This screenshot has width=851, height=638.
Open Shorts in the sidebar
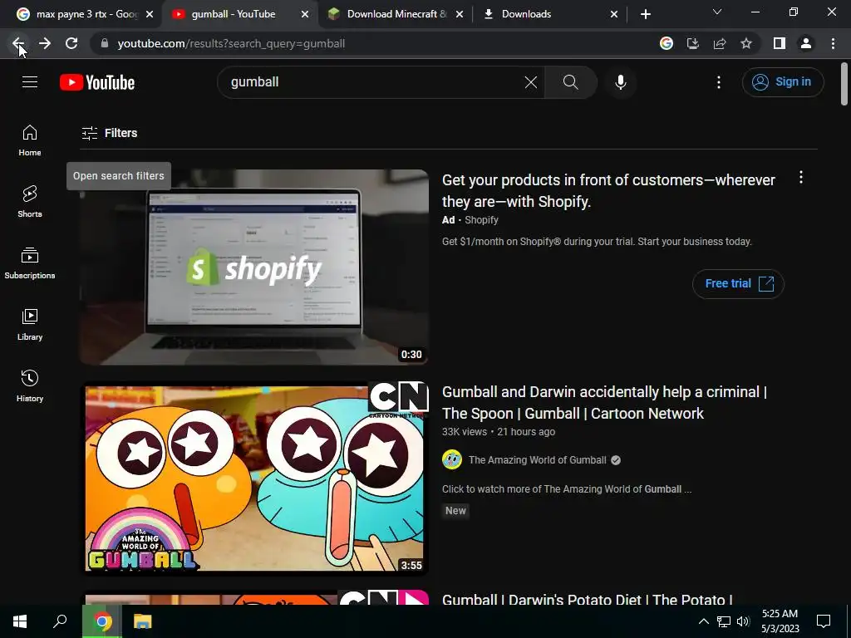[30, 202]
